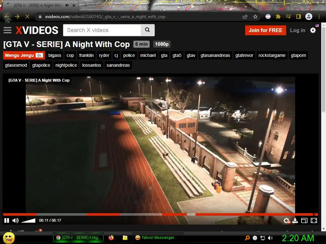Enter fullscreen video mode
This screenshot has width=326, height=244.
(314, 220)
